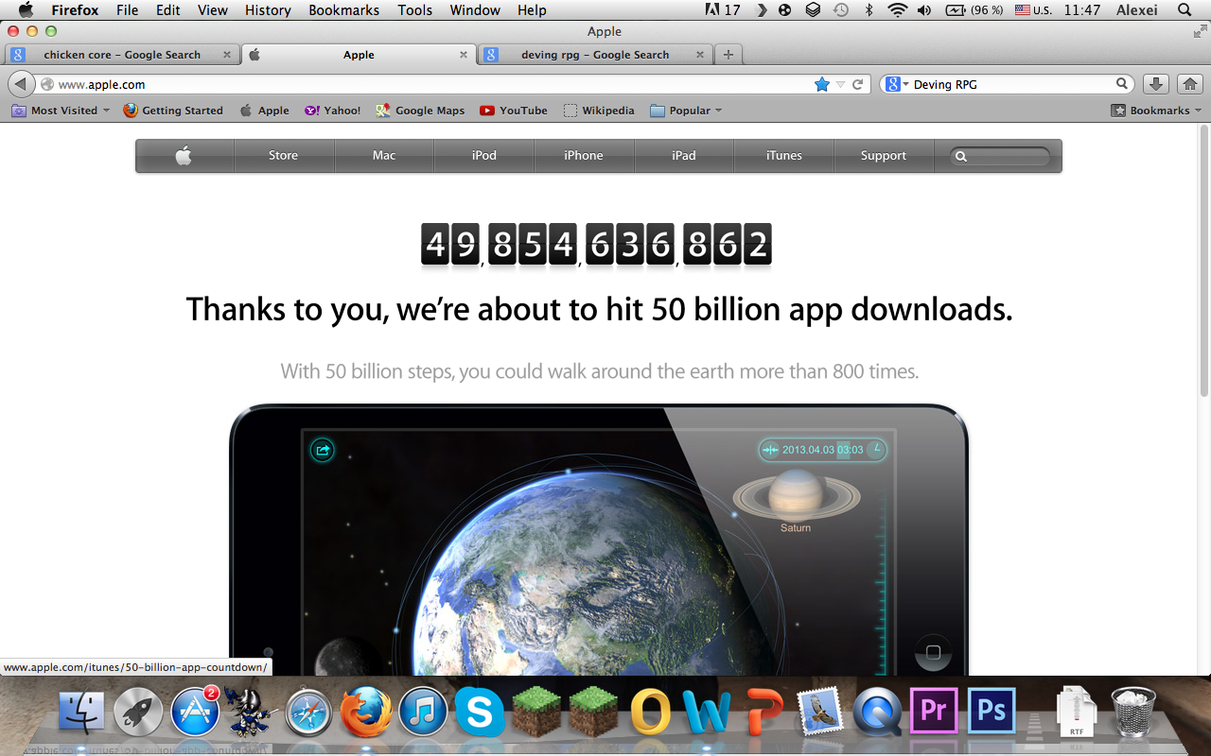
Task: Open the iPhone section link
Action: click(584, 156)
